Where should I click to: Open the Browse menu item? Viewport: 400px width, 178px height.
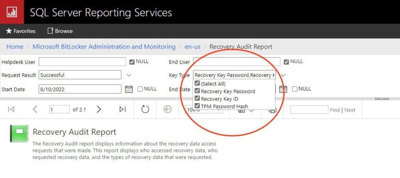coord(60,31)
